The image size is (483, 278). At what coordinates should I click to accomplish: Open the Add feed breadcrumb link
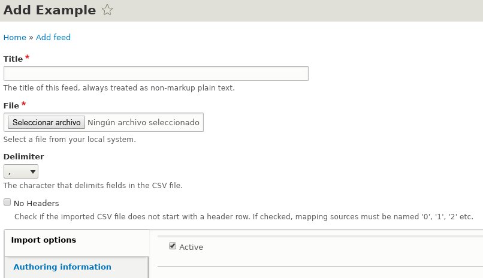click(x=53, y=37)
